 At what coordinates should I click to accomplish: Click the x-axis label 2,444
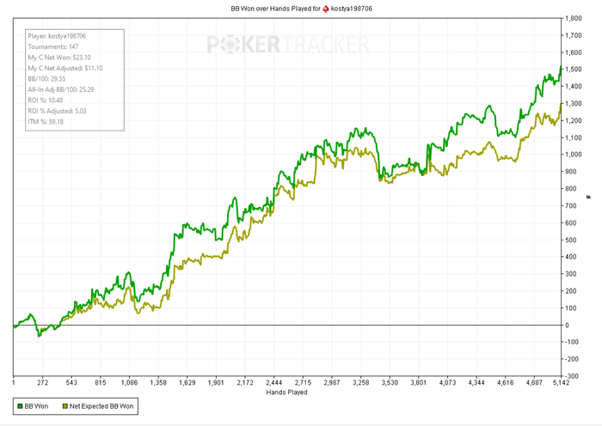pos(273,383)
